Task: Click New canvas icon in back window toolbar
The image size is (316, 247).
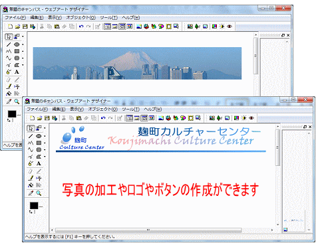Action: [x=10, y=27]
